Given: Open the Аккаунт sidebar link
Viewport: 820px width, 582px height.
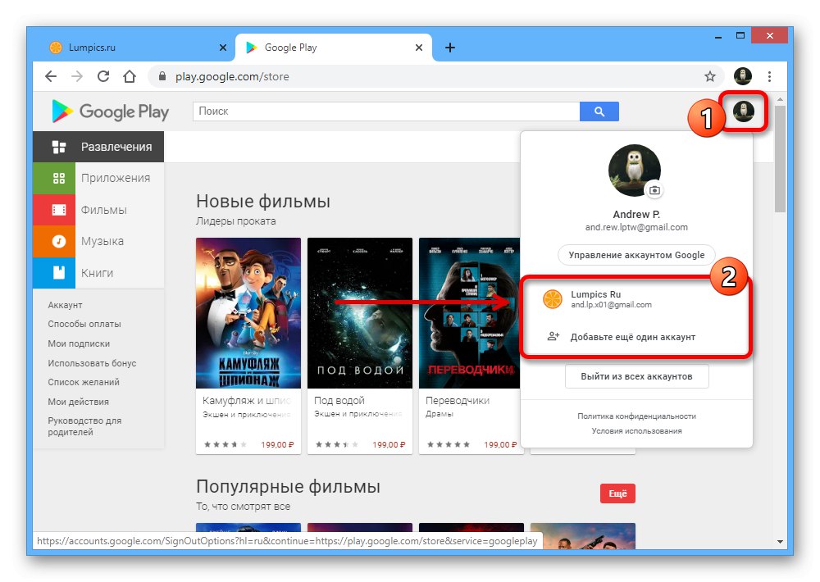Looking at the screenshot, I should (65, 305).
